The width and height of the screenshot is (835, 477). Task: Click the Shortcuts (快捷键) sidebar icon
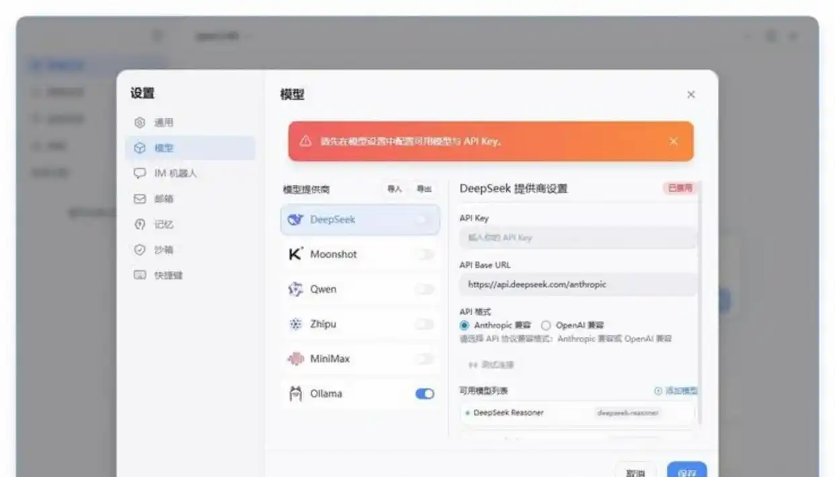pos(139,274)
